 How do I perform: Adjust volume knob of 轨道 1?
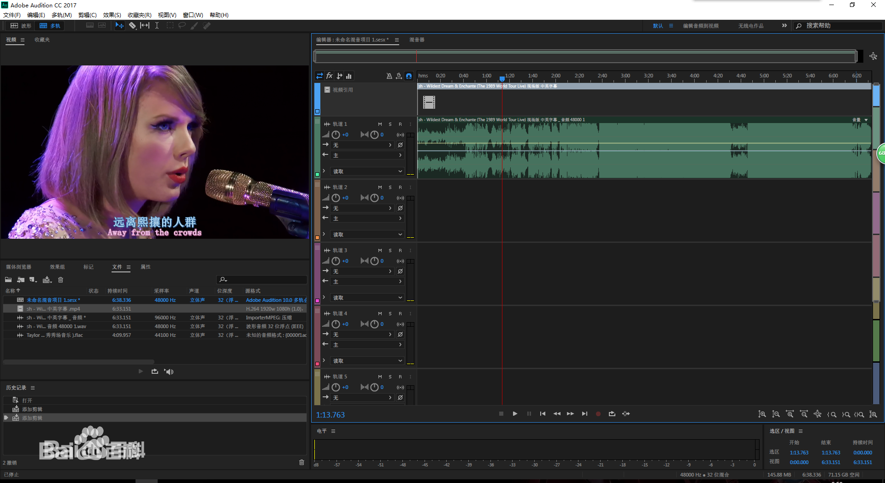point(336,135)
